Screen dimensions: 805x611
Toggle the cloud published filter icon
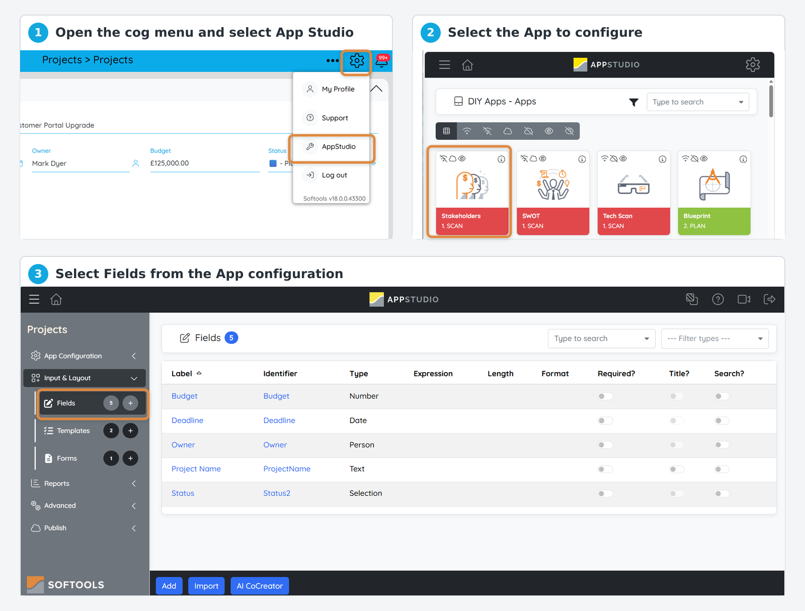[x=508, y=131]
